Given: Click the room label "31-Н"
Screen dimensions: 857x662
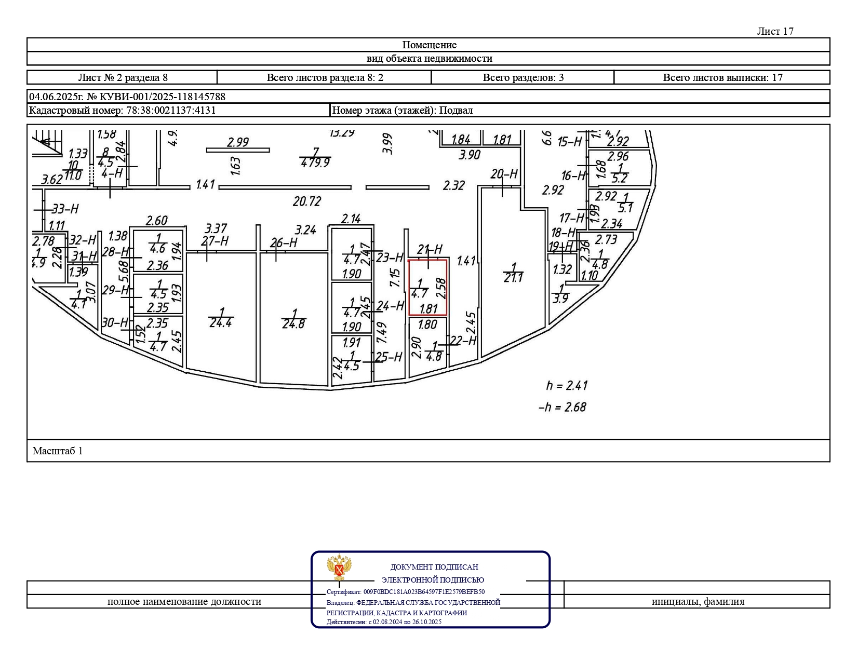Looking at the screenshot, I should [84, 256].
